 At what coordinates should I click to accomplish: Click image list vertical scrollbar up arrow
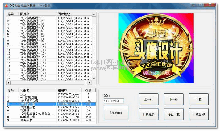pos(94,14)
